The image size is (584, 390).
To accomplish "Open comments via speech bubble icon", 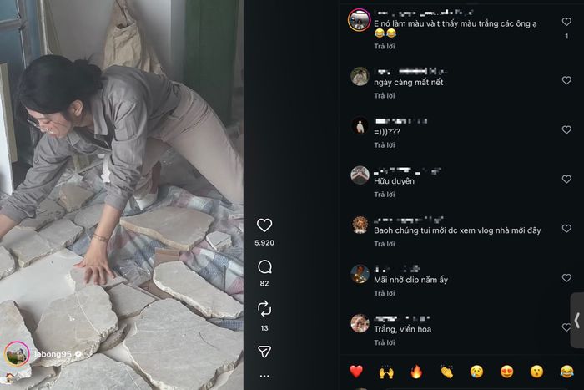I will pos(264,267).
